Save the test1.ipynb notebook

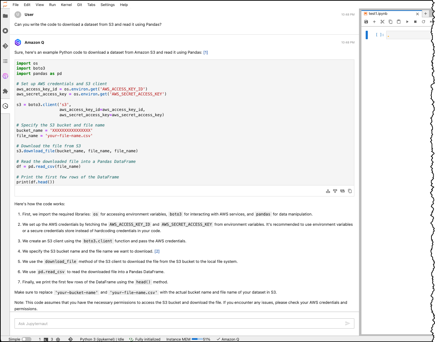(366, 22)
